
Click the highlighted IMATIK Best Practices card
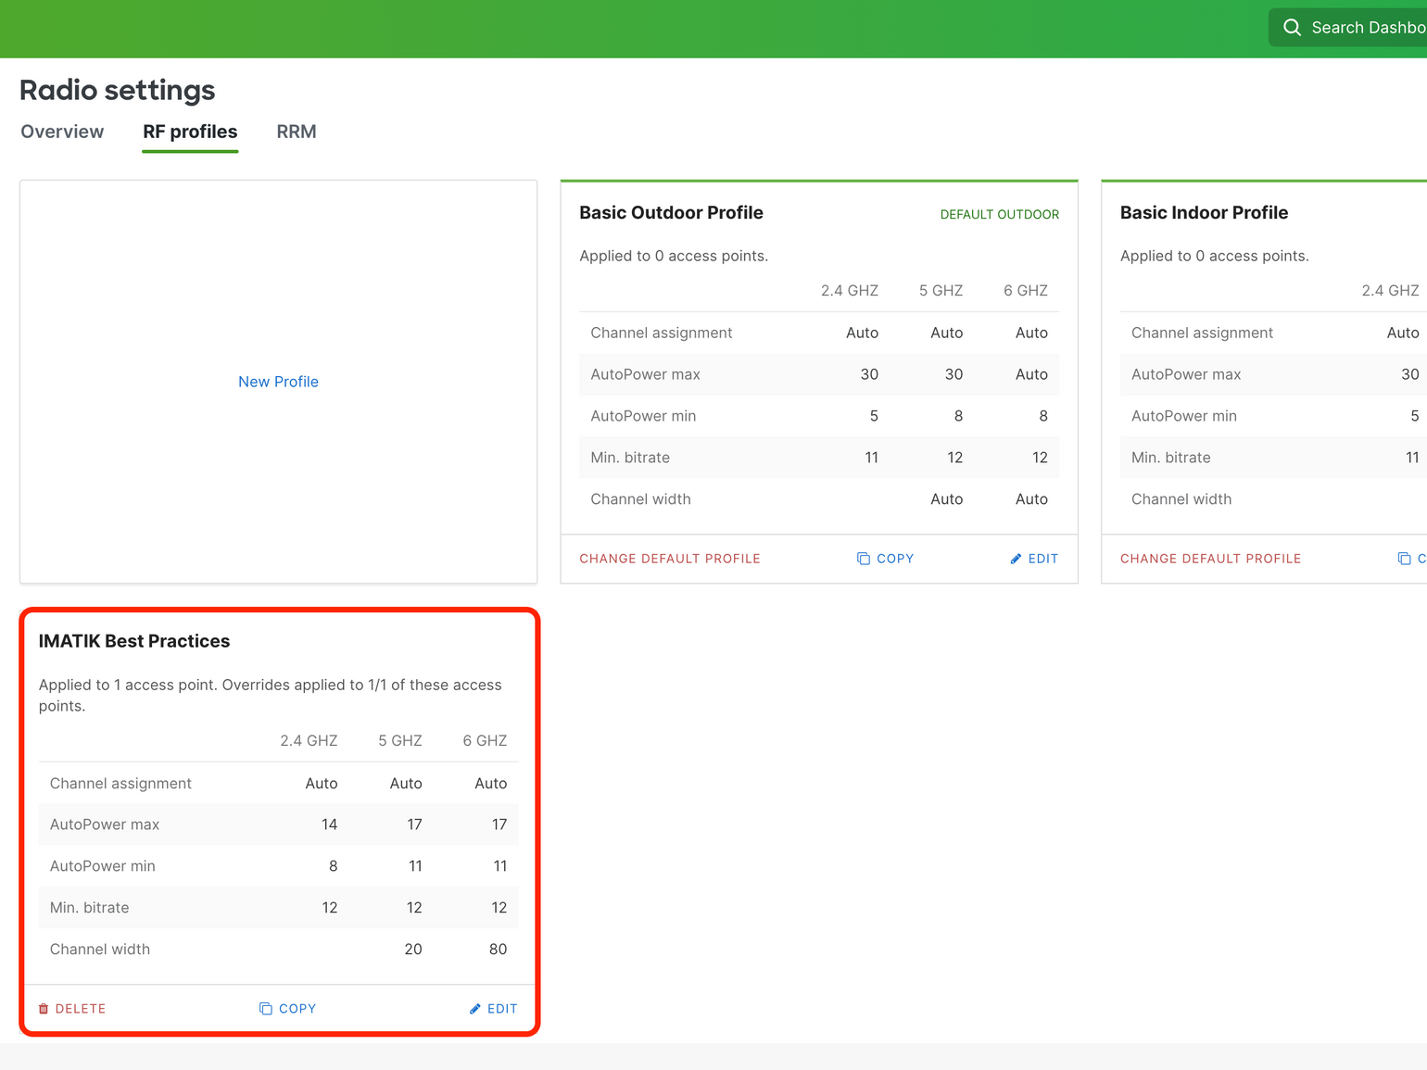(x=278, y=820)
